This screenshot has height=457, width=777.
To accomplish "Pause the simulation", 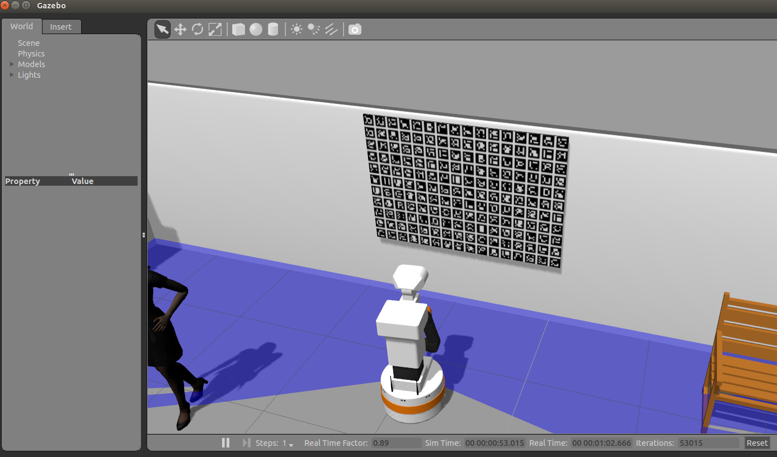I will click(x=225, y=443).
